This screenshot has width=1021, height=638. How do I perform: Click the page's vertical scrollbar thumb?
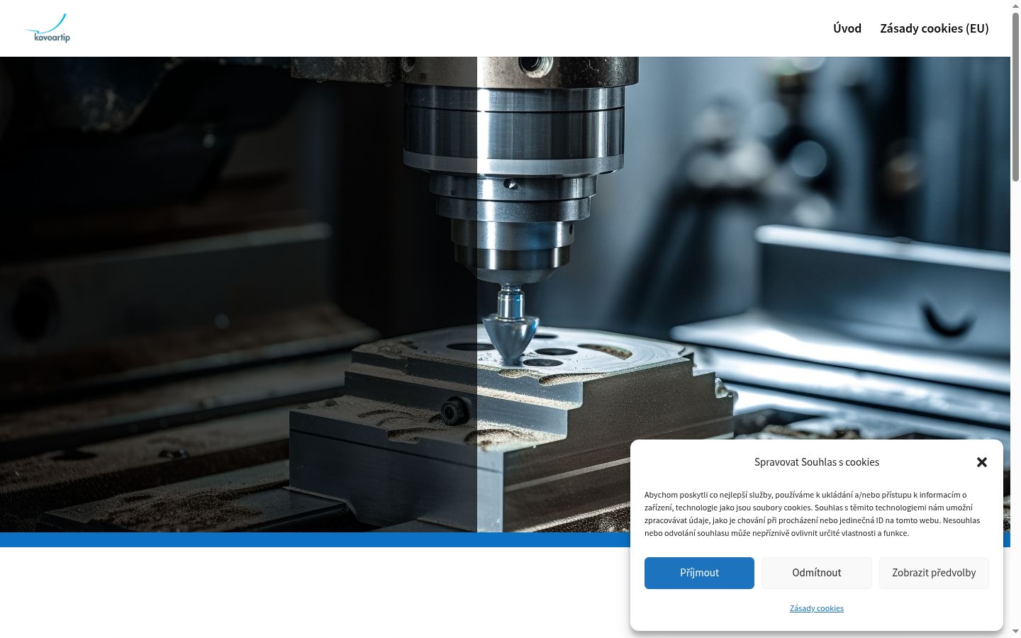tap(1015, 96)
